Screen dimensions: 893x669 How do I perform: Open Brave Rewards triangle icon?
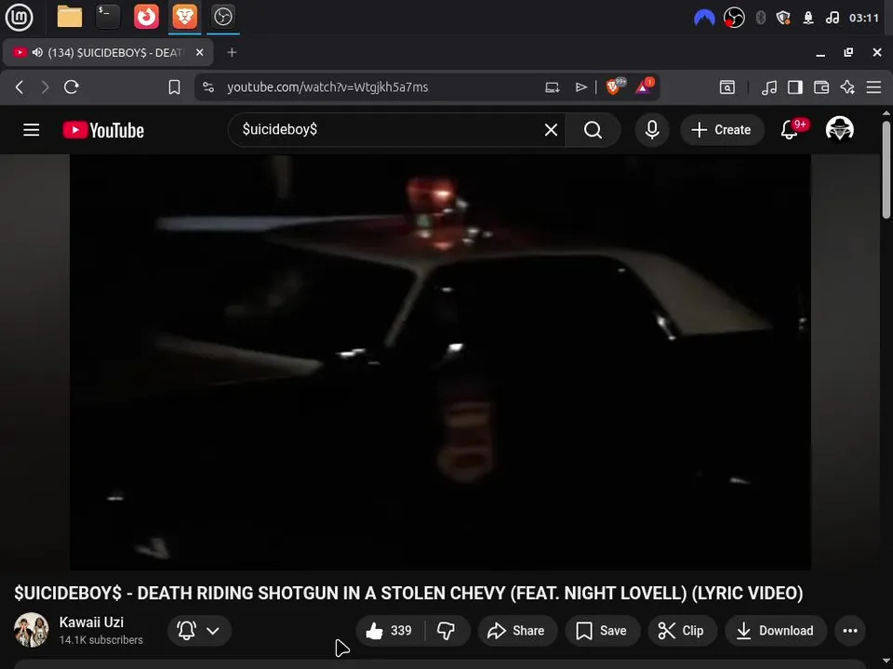coord(645,87)
